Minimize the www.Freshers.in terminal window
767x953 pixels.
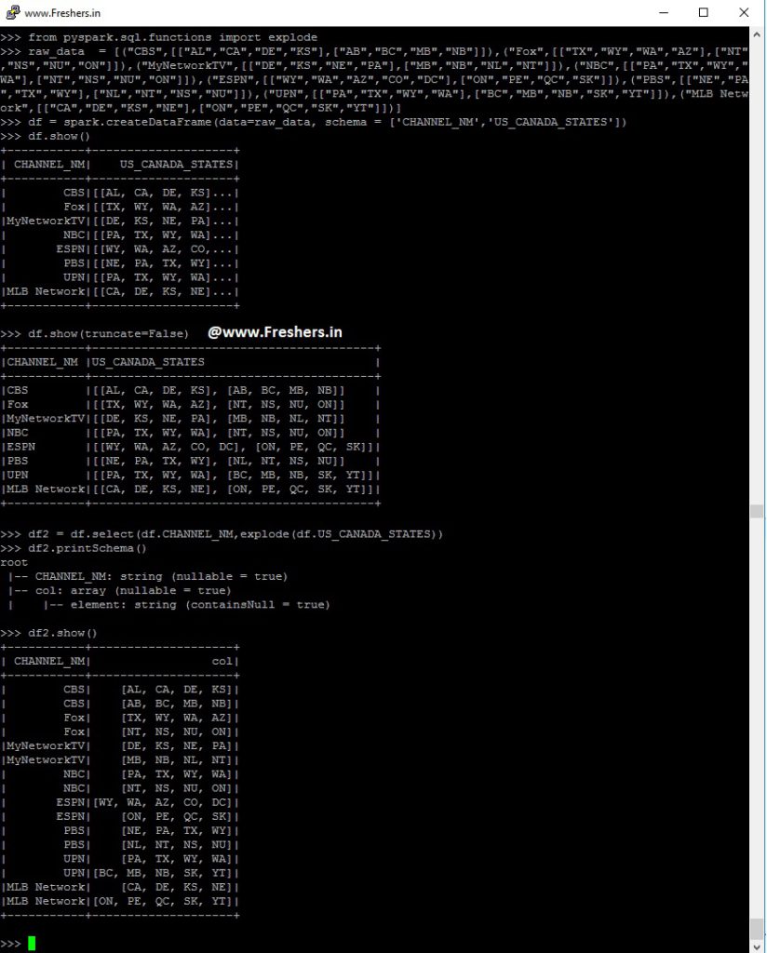tap(663, 13)
